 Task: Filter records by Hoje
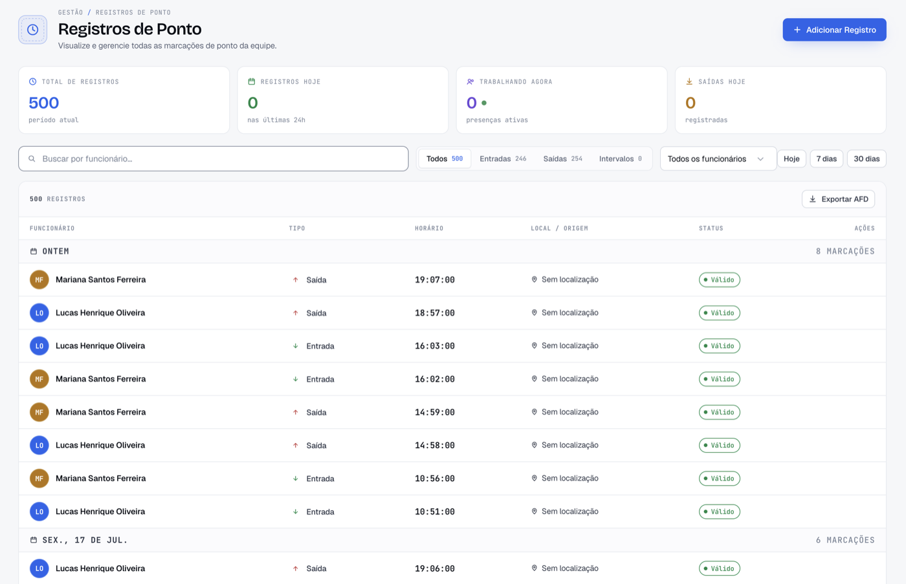[x=791, y=158]
